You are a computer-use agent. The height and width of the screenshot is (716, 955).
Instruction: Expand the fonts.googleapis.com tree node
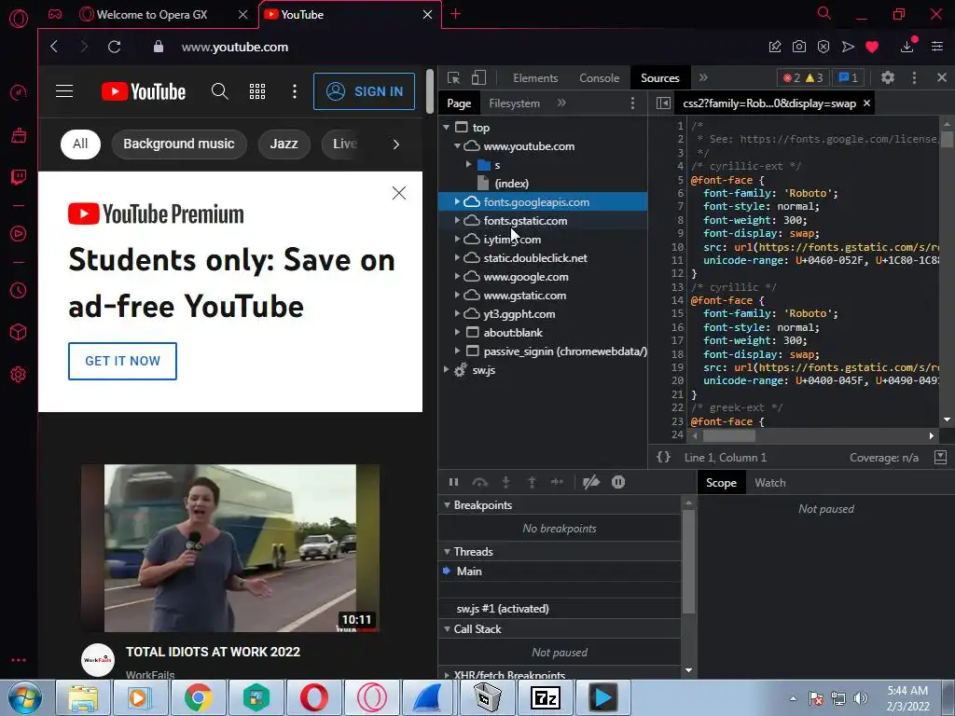pos(457,201)
